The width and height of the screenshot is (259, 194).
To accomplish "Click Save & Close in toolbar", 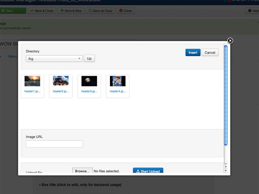I will [x=42, y=11].
